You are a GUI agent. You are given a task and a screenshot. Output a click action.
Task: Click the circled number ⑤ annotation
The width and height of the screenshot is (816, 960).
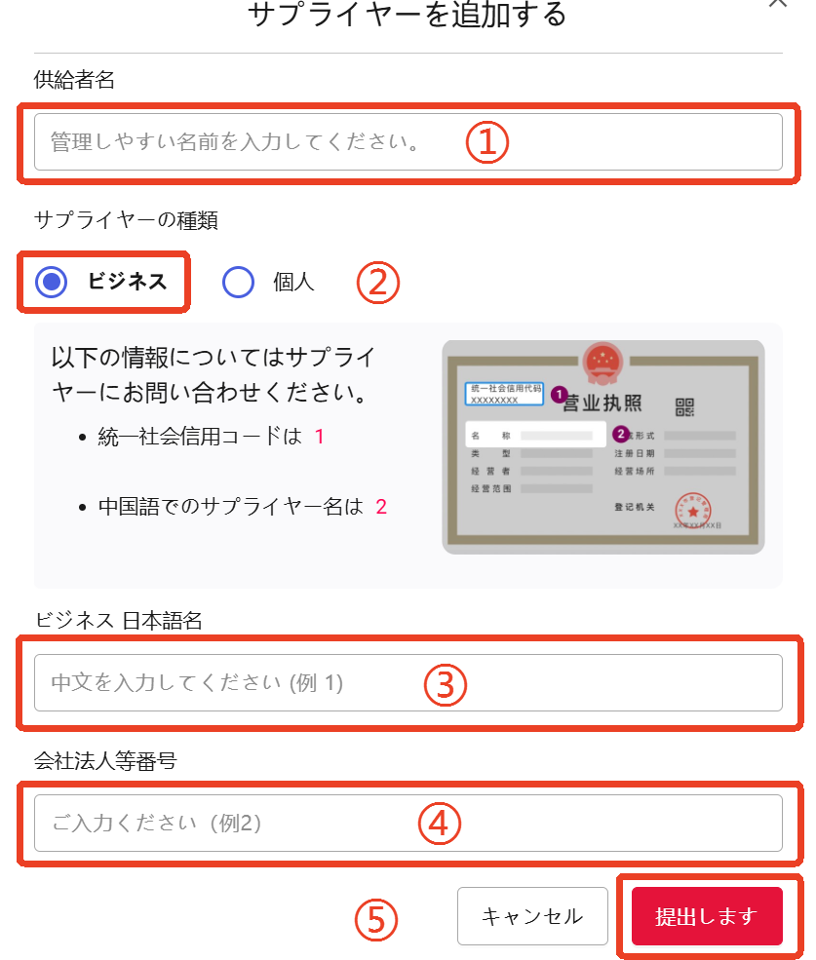pyautogui.click(x=376, y=920)
